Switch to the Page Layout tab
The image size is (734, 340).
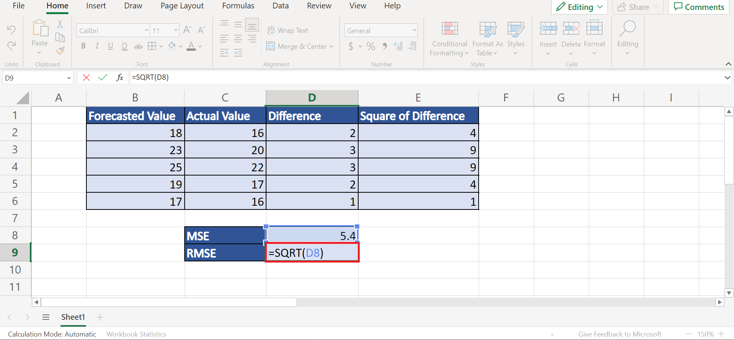click(182, 6)
